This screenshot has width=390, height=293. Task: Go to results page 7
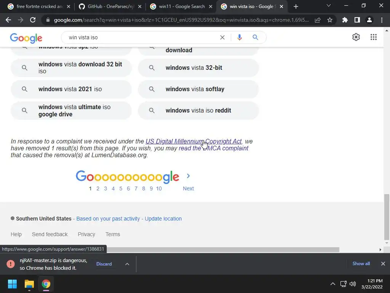point(136,188)
